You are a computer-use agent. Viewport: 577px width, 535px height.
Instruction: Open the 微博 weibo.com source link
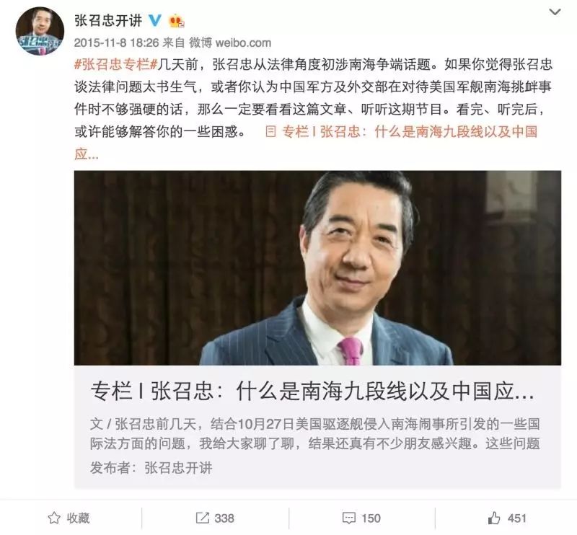pos(230,43)
